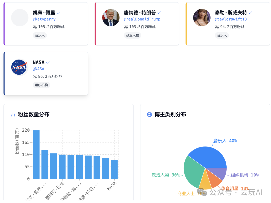Click the 博主类别分布 chart heading

click(x=170, y=114)
